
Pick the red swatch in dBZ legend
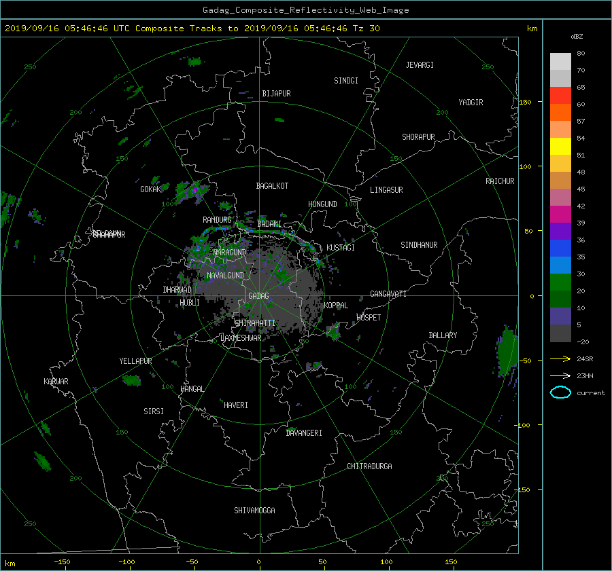point(560,95)
